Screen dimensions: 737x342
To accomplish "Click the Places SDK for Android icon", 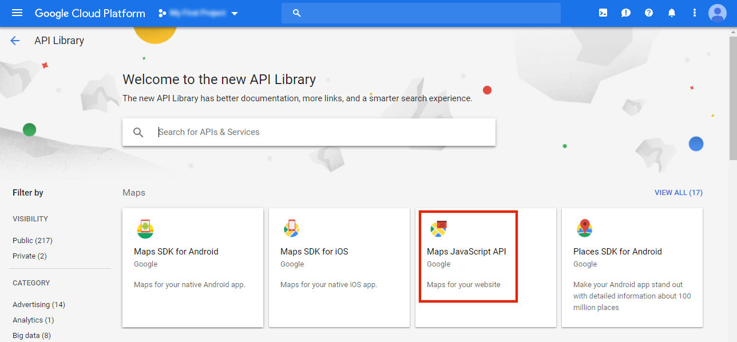I will click(x=585, y=229).
